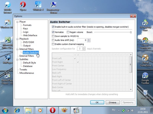Open Windows Explorer folder taskbar icon
This screenshot has height=114, width=153.
28,110
